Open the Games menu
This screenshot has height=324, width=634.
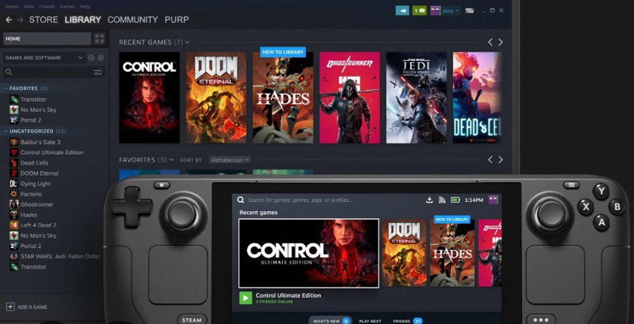67,6
